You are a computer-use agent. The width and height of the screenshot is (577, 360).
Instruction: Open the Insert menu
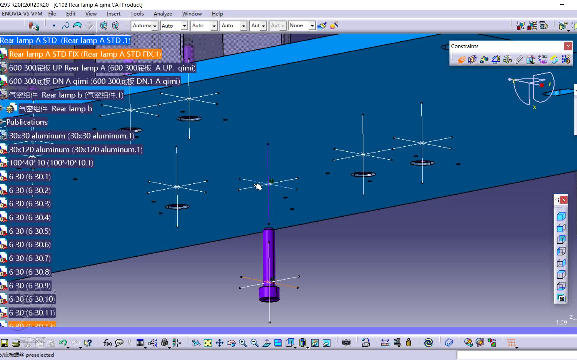(113, 14)
